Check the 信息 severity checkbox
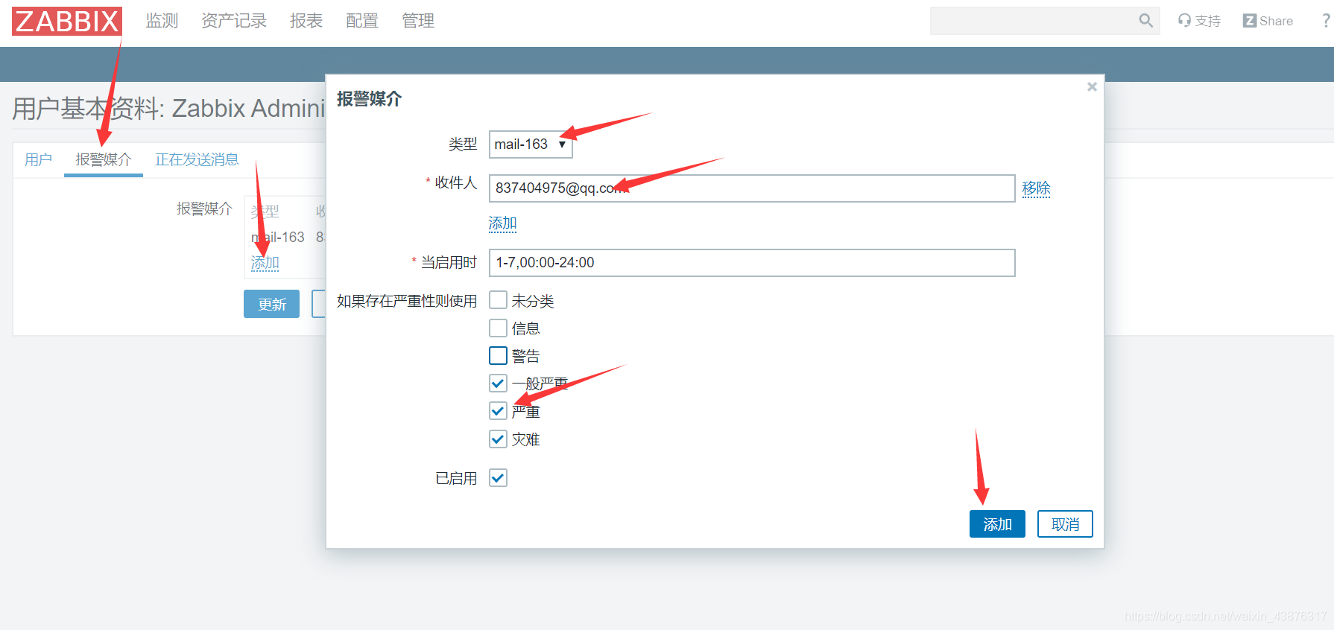 pos(498,328)
